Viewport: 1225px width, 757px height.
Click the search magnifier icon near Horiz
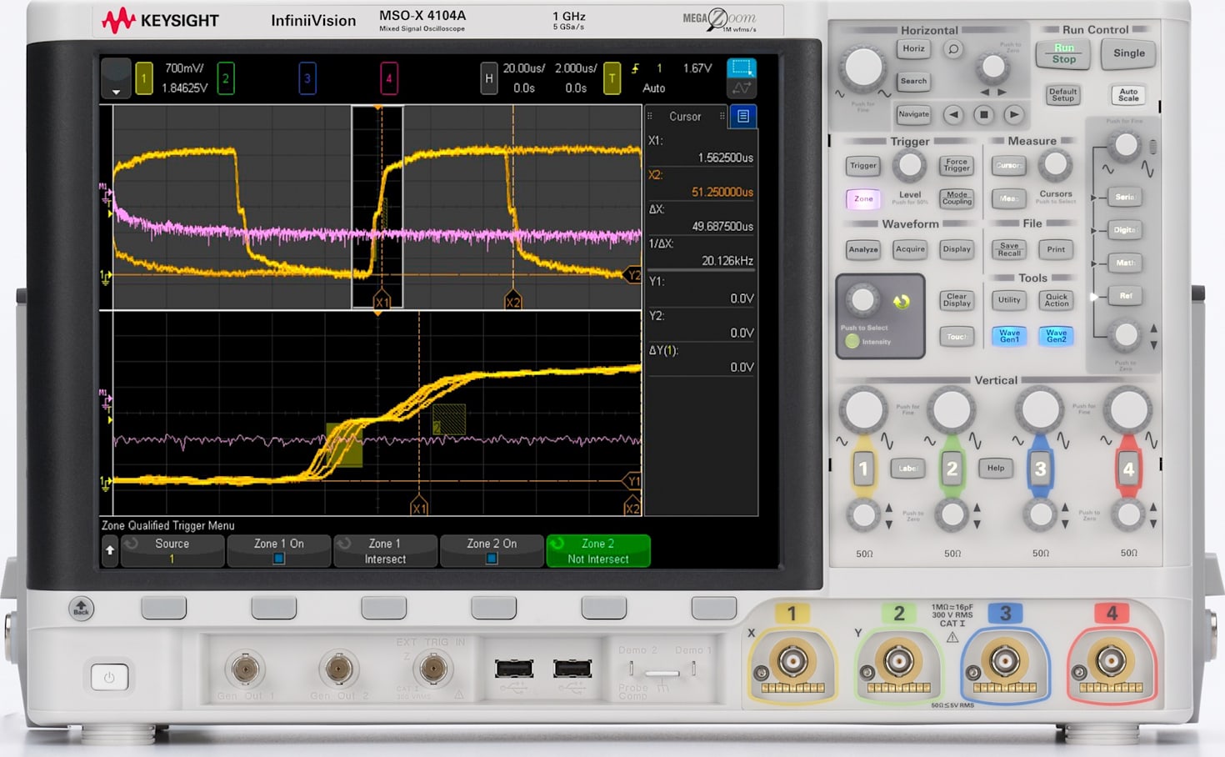pyautogui.click(x=951, y=49)
